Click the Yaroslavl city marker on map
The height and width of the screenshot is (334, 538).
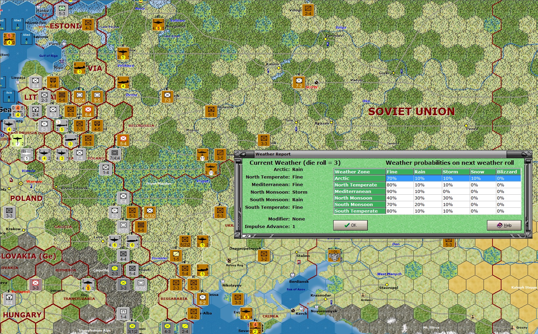click(x=325, y=39)
